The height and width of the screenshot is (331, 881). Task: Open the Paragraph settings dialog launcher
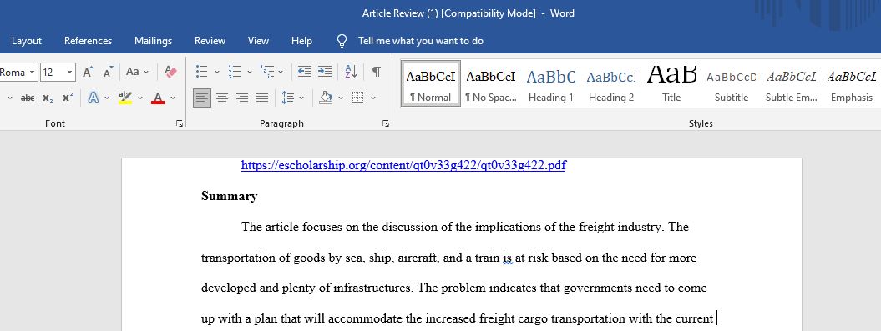click(386, 123)
